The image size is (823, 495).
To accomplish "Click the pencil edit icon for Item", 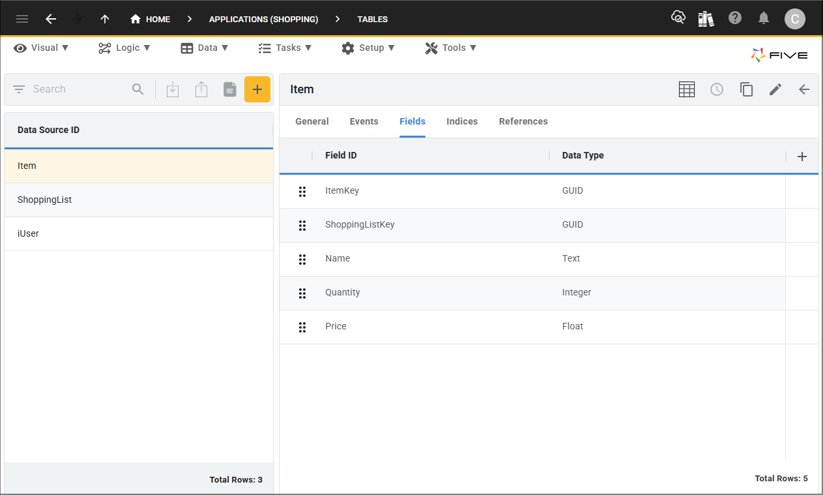I will point(775,89).
